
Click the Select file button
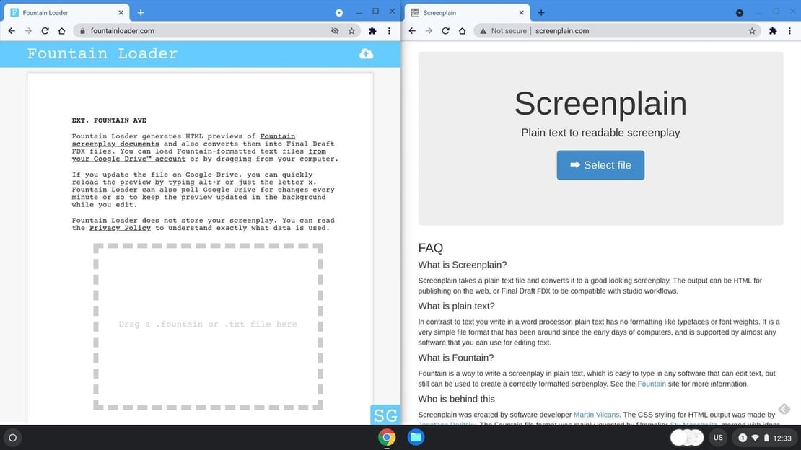[x=600, y=165]
